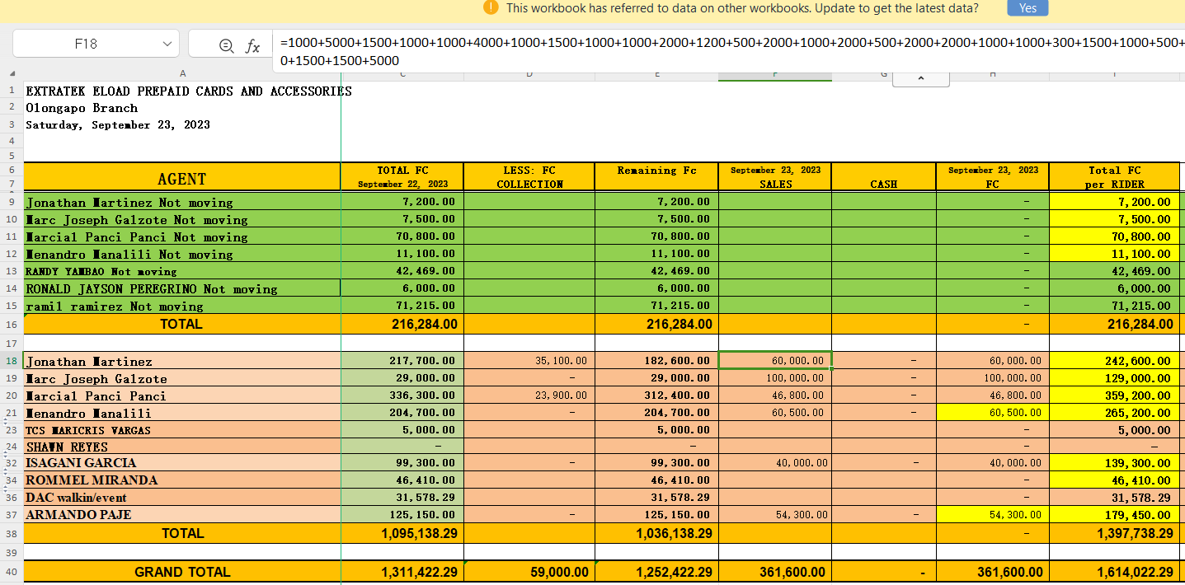Click the Select All corner triangle
Image resolution: width=1185 pixels, height=585 pixels.
coord(12,74)
